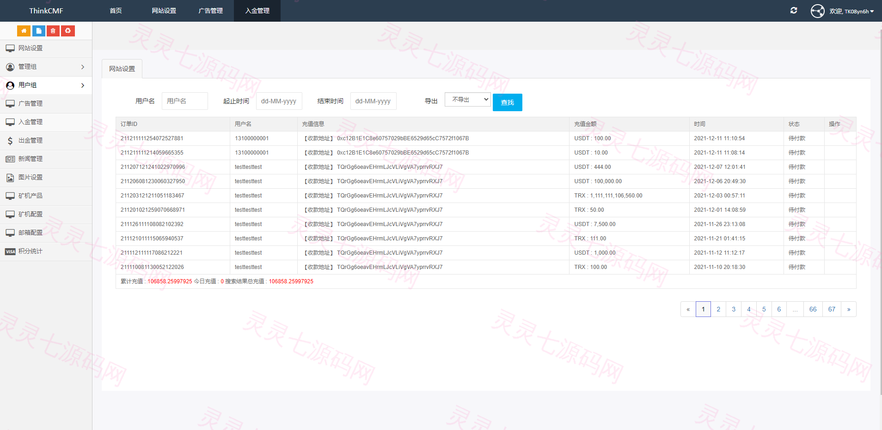Click the 管理组 person icon in sidebar
This screenshot has height=430, width=882.
click(x=10, y=67)
